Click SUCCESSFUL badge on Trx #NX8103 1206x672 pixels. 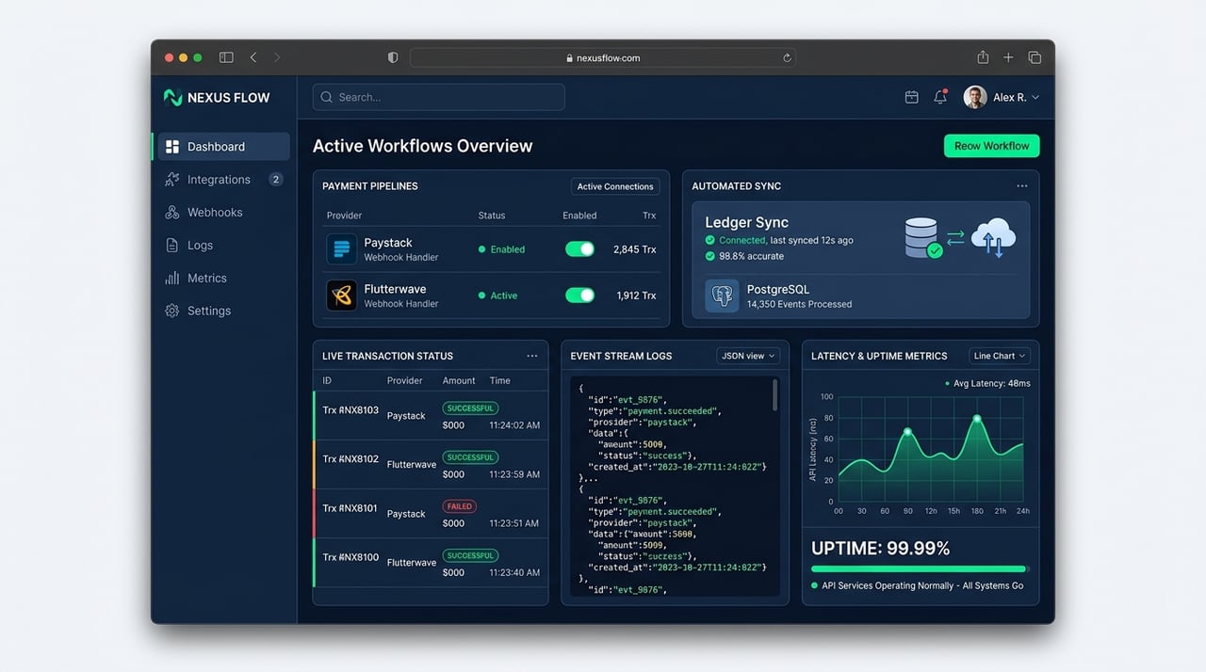(470, 408)
